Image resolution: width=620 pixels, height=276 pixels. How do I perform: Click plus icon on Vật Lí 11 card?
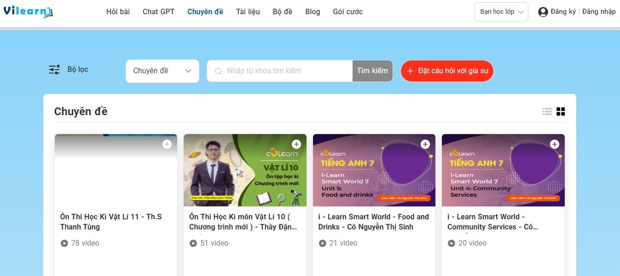pyautogui.click(x=167, y=144)
